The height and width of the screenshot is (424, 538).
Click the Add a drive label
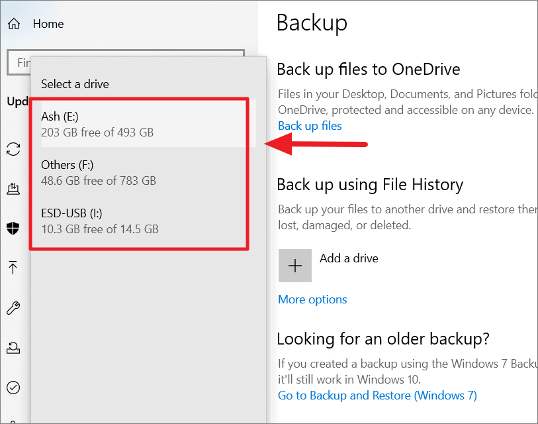click(349, 258)
